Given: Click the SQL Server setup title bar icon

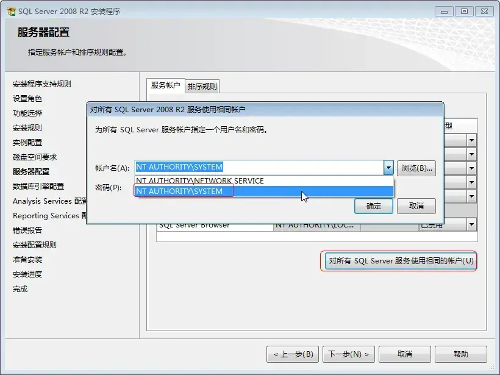Looking at the screenshot, I should [x=11, y=11].
